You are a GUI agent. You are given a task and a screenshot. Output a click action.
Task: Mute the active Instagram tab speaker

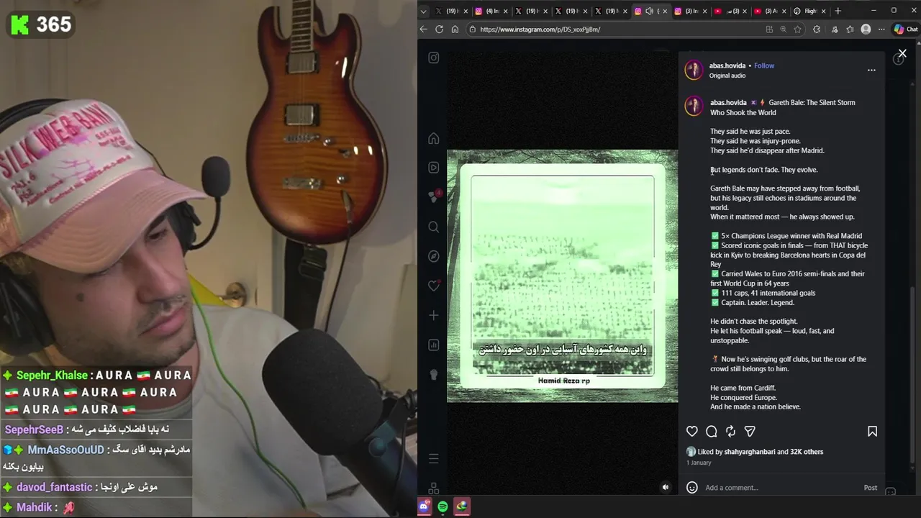tap(649, 11)
